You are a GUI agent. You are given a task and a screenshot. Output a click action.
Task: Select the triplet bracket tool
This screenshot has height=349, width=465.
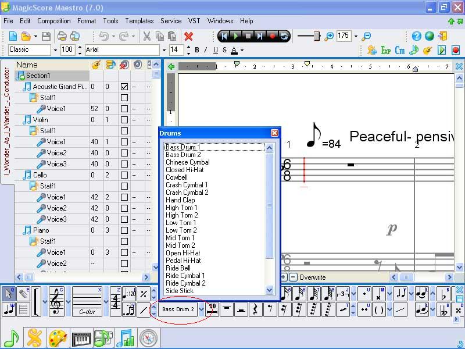pyautogui.click(x=343, y=294)
